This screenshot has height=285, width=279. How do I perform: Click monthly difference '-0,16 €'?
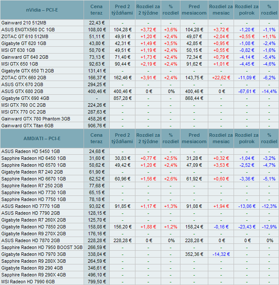221,227
